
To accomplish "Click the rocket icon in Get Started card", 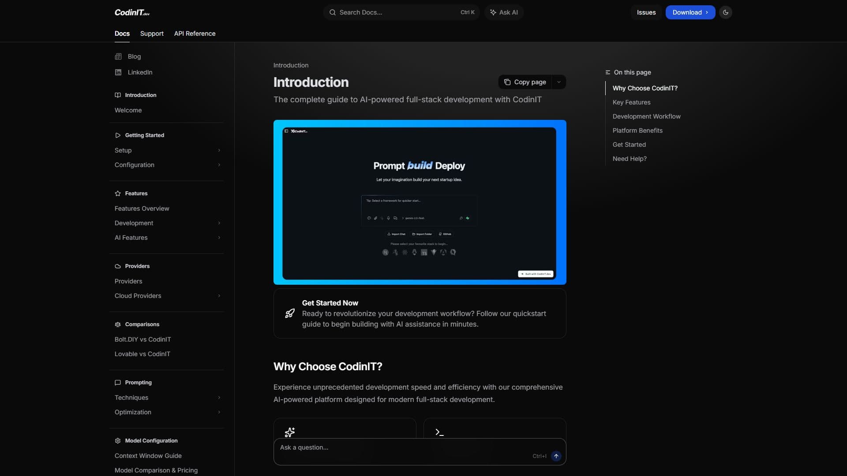I will (290, 313).
